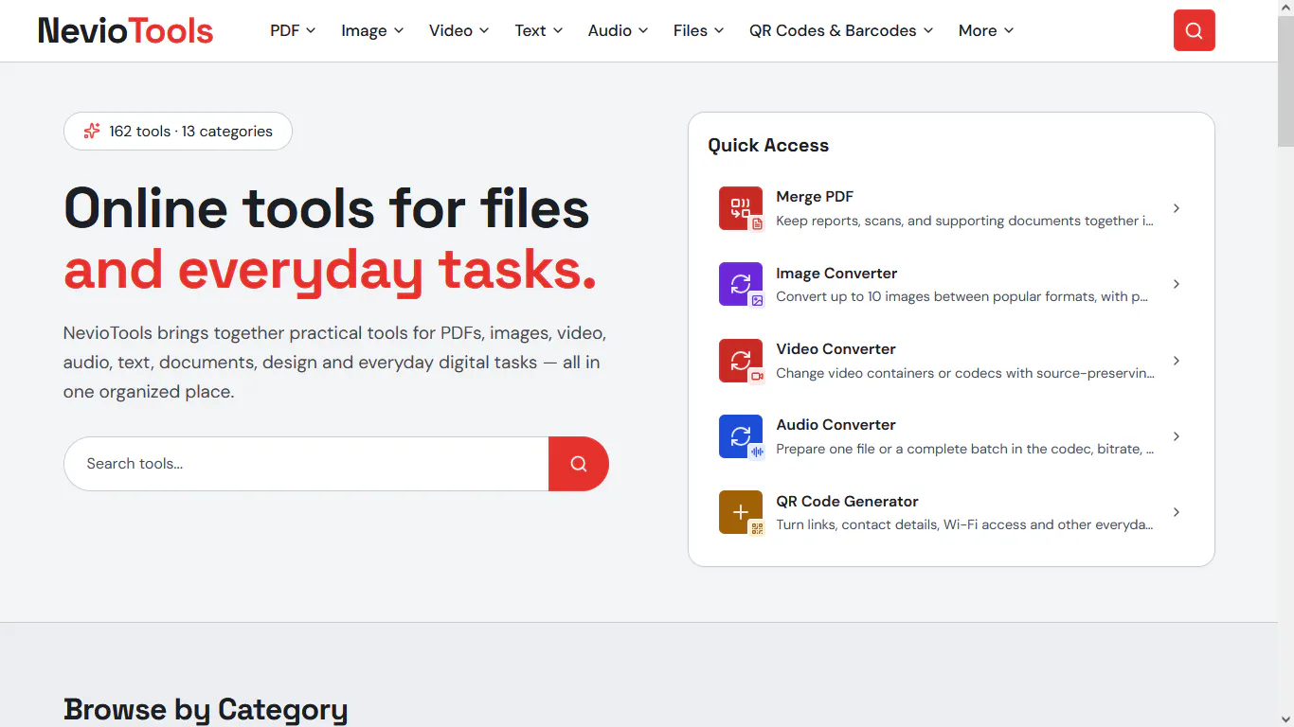The width and height of the screenshot is (1294, 727).
Task: Expand the Video menu
Action: tap(459, 30)
